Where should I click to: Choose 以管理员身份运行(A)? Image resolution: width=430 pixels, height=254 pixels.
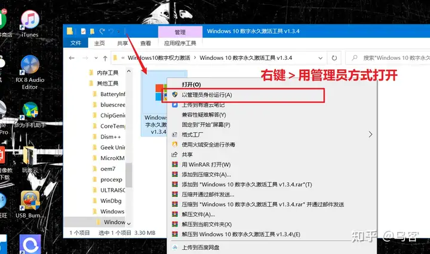coord(207,94)
